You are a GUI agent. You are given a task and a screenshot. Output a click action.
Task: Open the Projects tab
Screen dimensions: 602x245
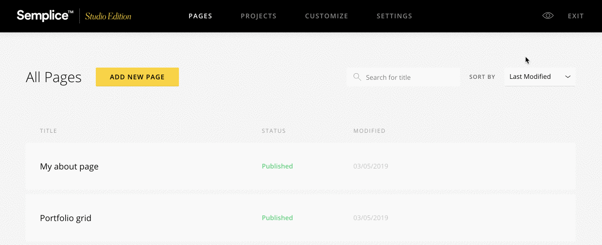coord(258,16)
